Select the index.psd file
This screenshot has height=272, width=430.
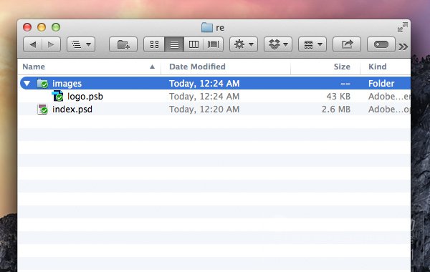pos(72,110)
